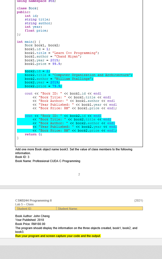Viewport: 162px width, 259px height.
Task: Click the highlighted line printing book2.author
Action: point(74,123)
